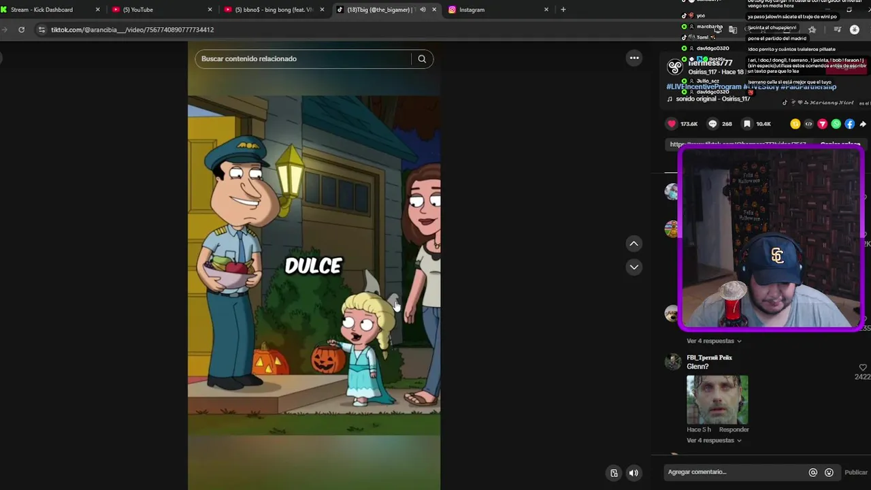Go to previous video with up chevron
Screen dimensions: 871x490
634,244
